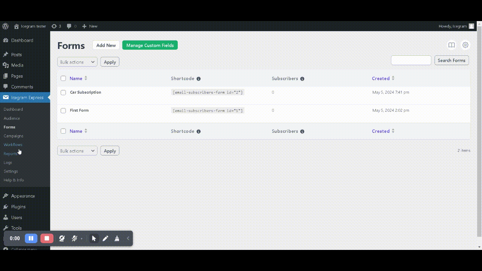Focus the search forms input field
Screen dimensions: 482x271
coord(411,60)
